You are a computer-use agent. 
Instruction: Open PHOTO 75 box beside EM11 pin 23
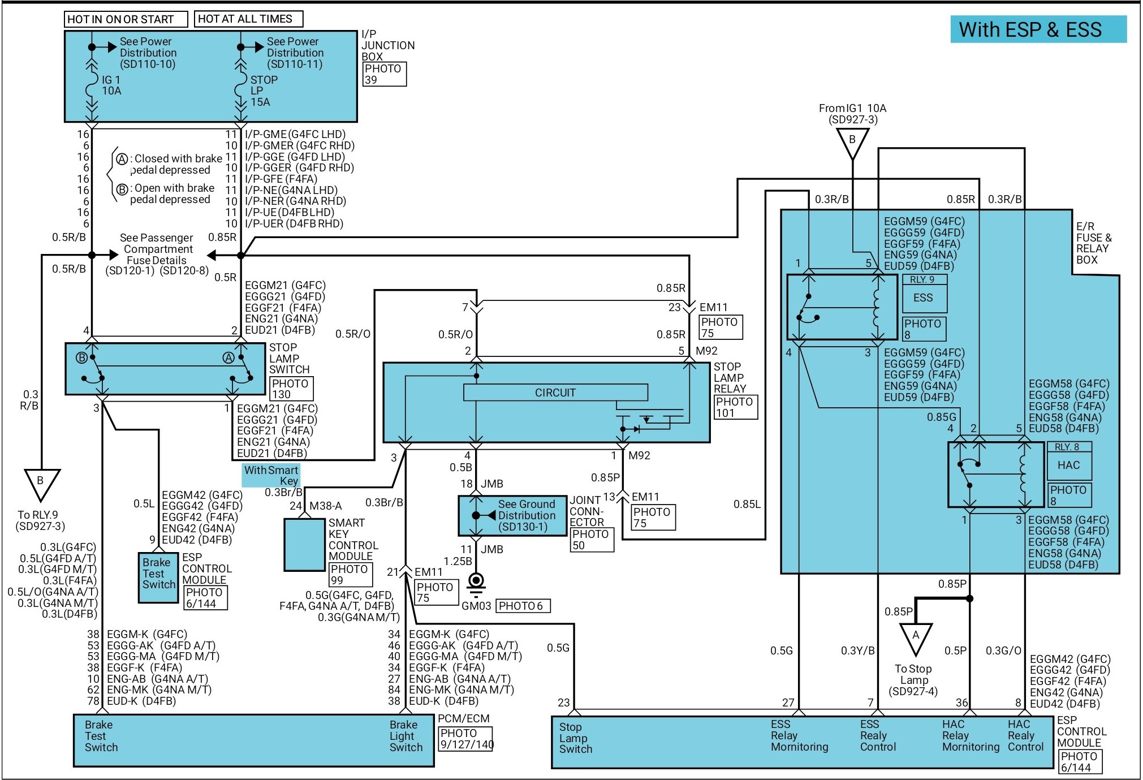coord(721,327)
